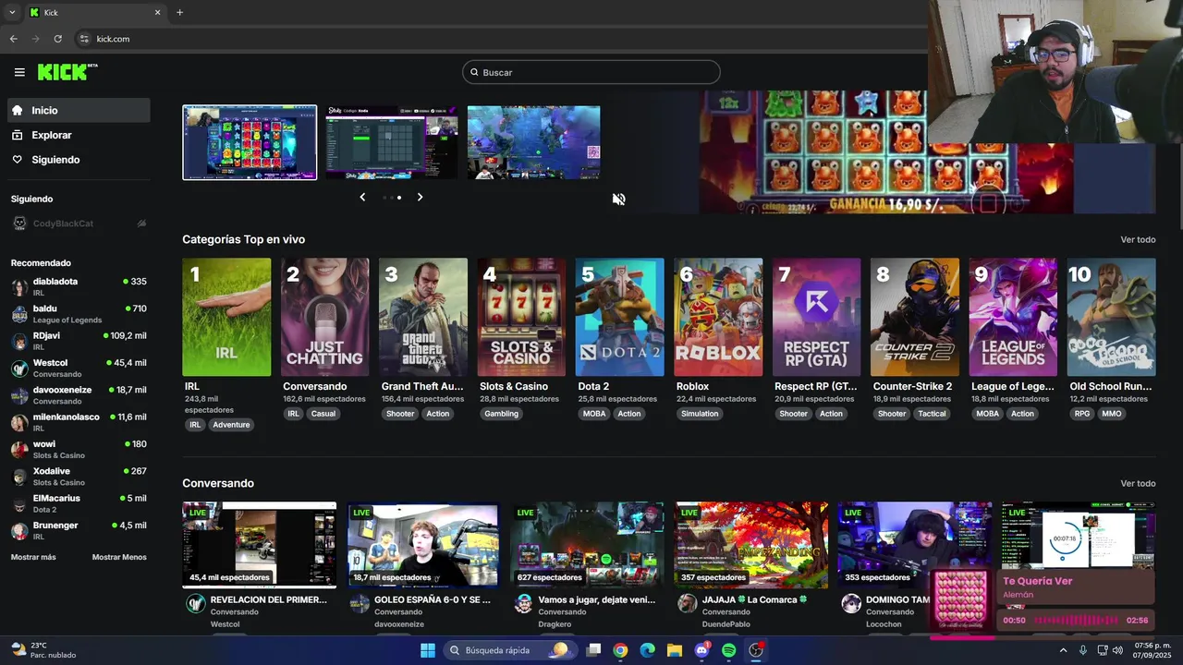Image resolution: width=1183 pixels, height=665 pixels.
Task: Open the recommended channel milenkanolasco
Action: pos(79,422)
